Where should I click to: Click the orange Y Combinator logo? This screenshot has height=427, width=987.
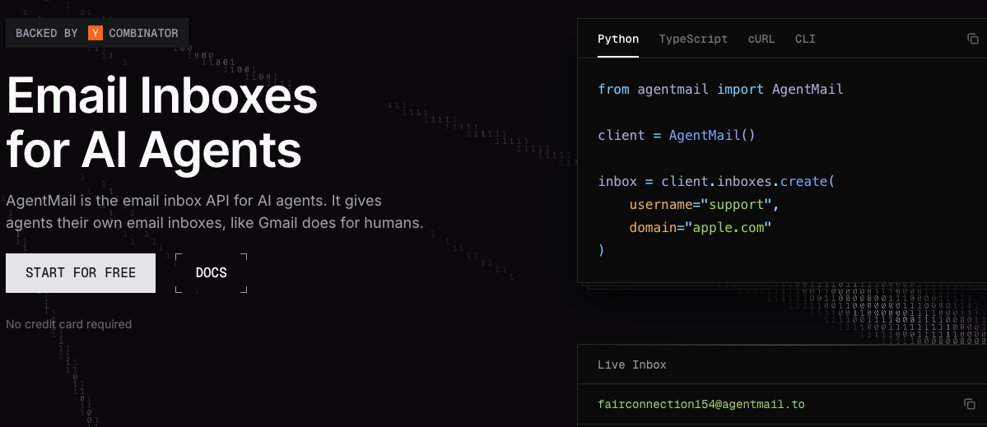click(95, 33)
